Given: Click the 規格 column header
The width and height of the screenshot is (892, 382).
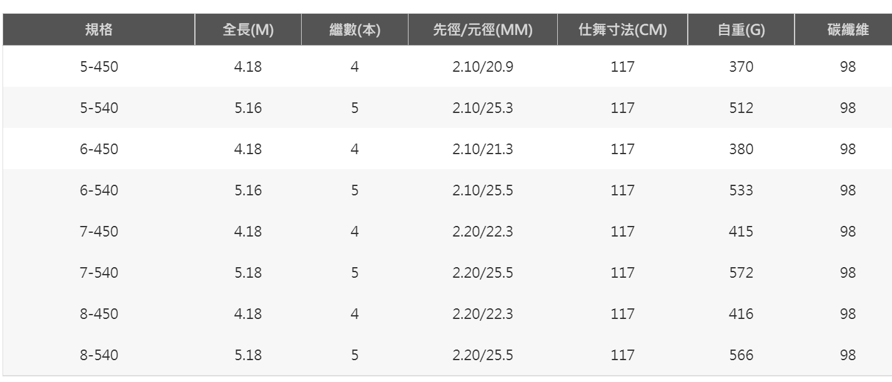Looking at the screenshot, I should click(x=99, y=30).
